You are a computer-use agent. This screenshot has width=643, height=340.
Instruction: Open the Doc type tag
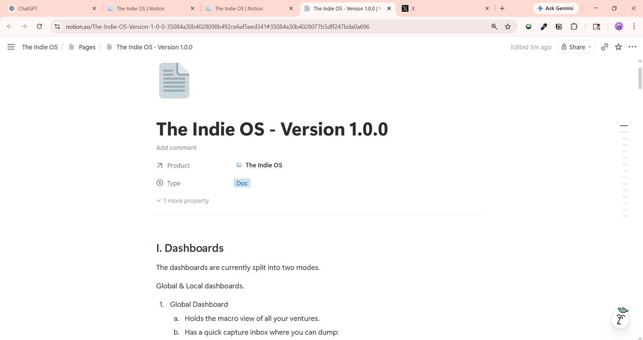click(x=242, y=183)
